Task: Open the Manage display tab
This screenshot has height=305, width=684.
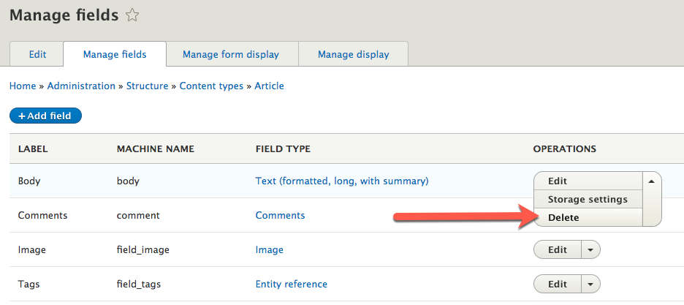Action: click(353, 54)
